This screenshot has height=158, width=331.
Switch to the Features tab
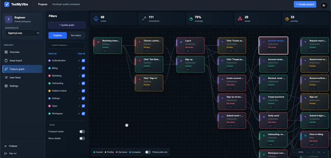tap(58, 36)
